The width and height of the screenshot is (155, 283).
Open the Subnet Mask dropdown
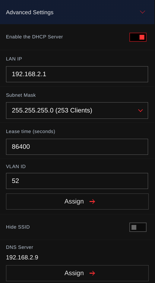[77, 110]
